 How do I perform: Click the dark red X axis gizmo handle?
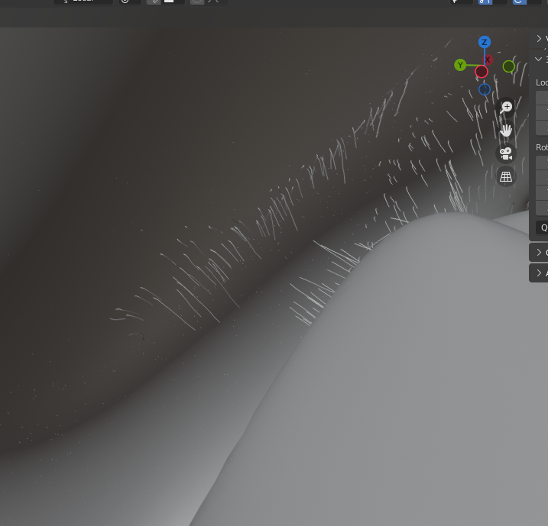click(x=488, y=60)
